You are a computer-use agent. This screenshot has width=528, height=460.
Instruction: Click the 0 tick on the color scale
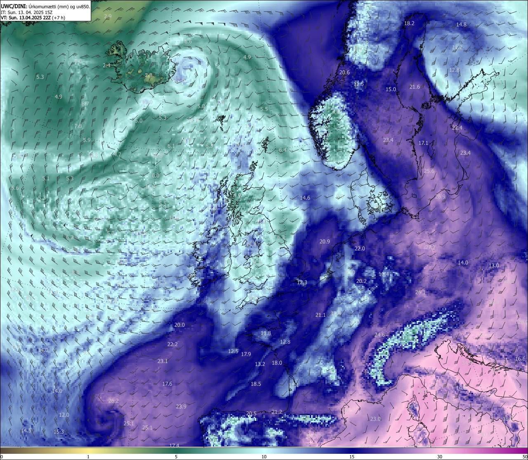point(2,457)
